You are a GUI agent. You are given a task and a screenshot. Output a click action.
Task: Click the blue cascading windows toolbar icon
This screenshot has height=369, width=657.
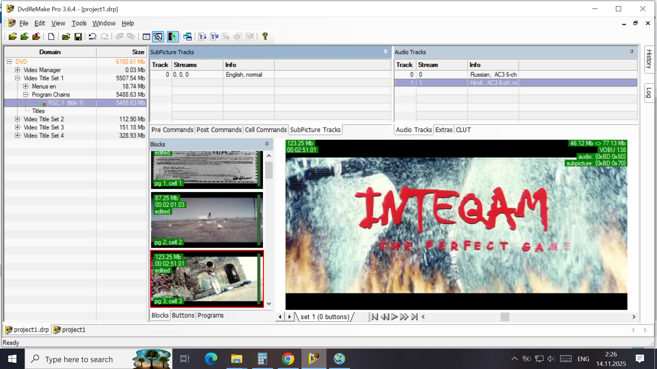coord(187,37)
